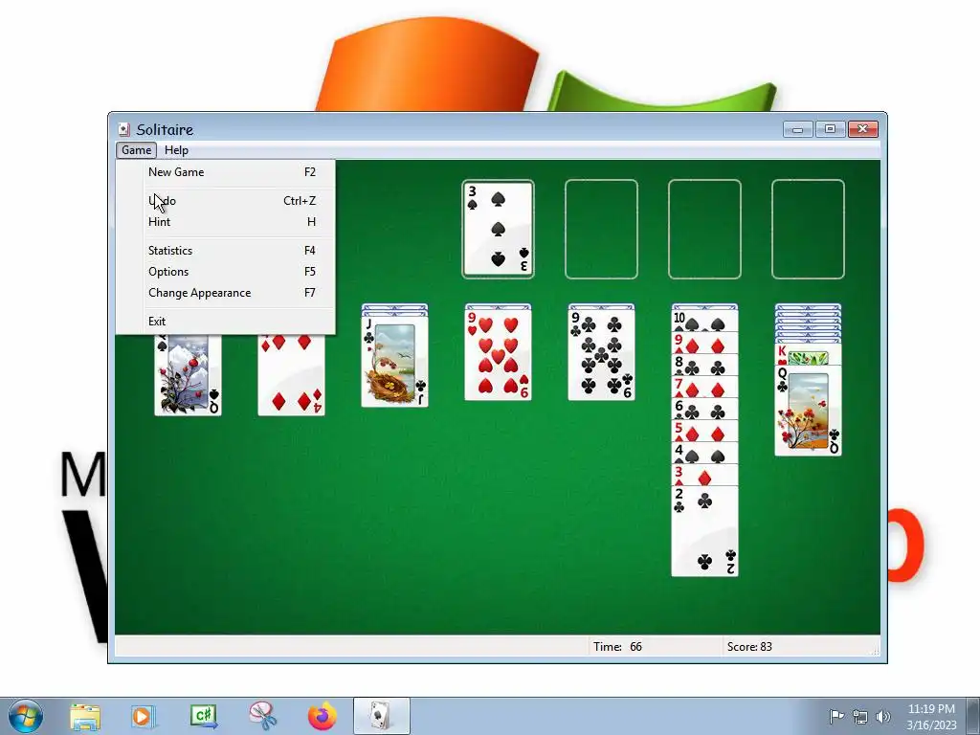
Task: Choose Exit from the Game menu
Action: click(232, 322)
